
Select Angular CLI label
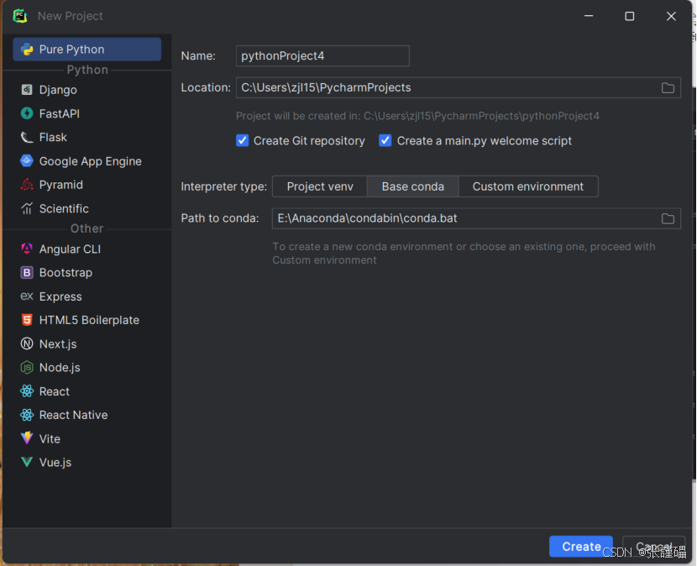(x=70, y=249)
